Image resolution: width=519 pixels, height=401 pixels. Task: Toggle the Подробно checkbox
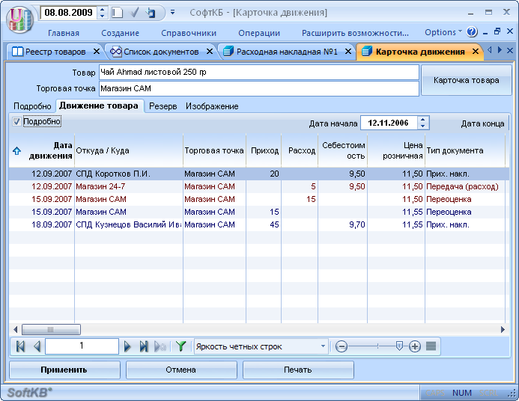tap(16, 122)
